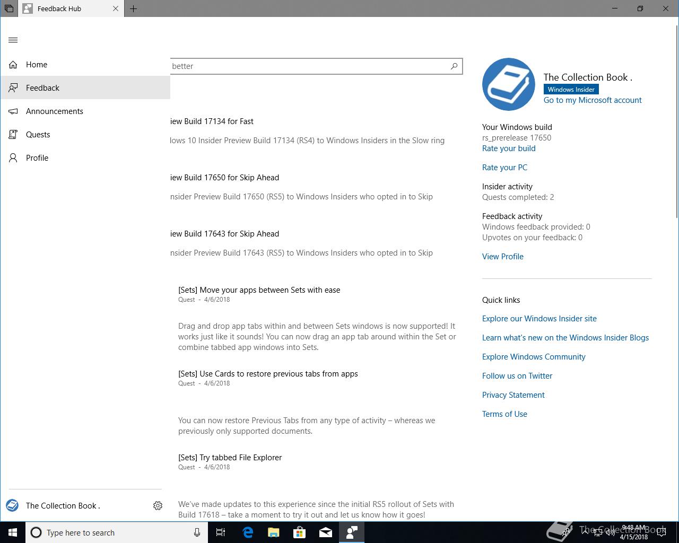
Task: Open Build 17643 for Skip Ahead announcement
Action: click(225, 234)
